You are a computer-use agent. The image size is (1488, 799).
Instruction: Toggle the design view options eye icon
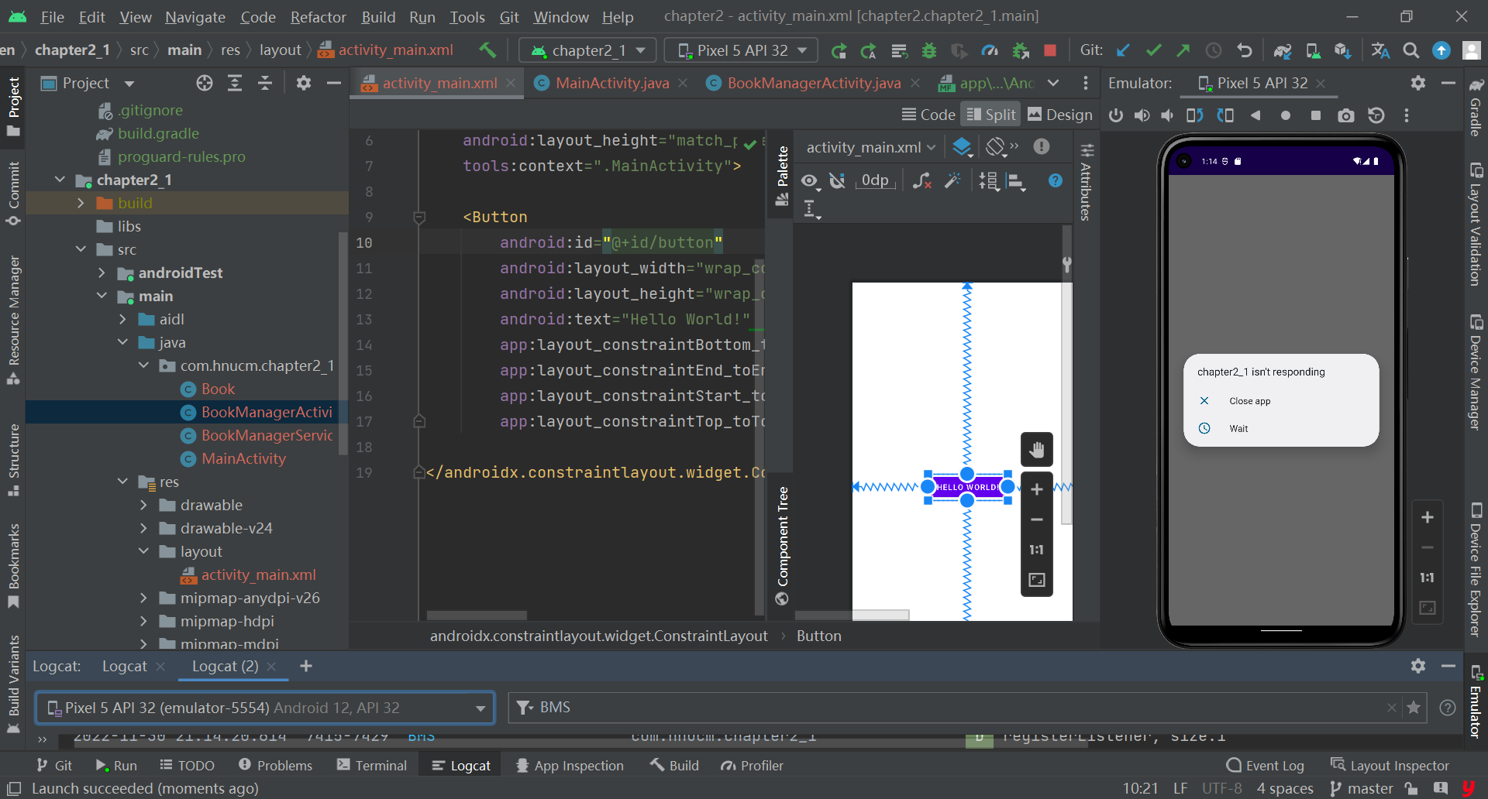(x=810, y=180)
